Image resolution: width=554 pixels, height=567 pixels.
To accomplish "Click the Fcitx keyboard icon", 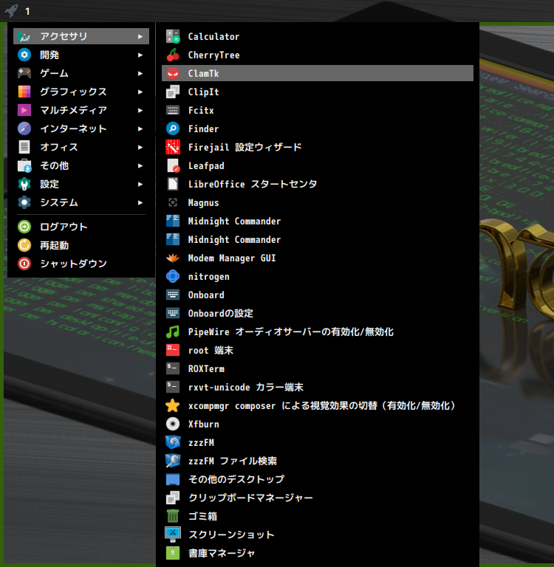I will pyautogui.click(x=173, y=110).
